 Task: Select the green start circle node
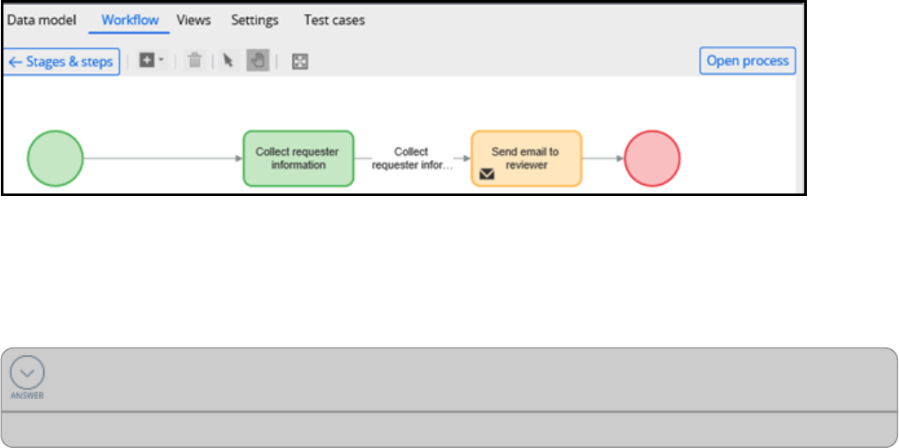pyautogui.click(x=55, y=158)
